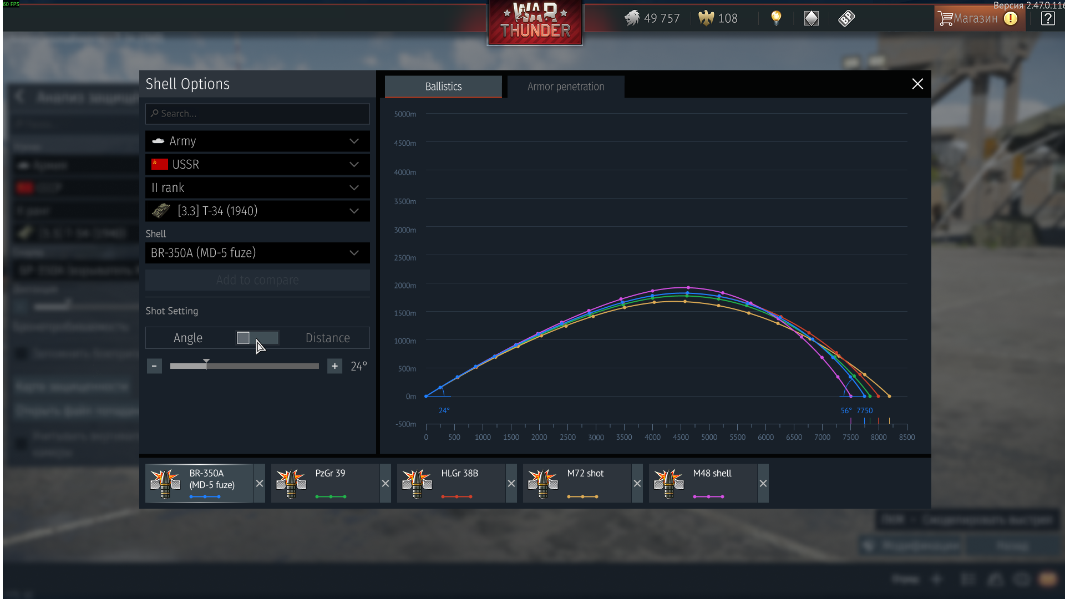This screenshot has width=1065, height=599.
Task: Increase angle with the plus button
Action: click(x=334, y=366)
